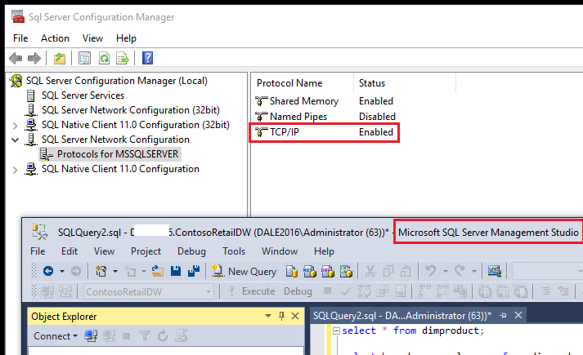The height and width of the screenshot is (355, 583).
Task: Open New Project dropdown arrow
Action: coord(115,272)
